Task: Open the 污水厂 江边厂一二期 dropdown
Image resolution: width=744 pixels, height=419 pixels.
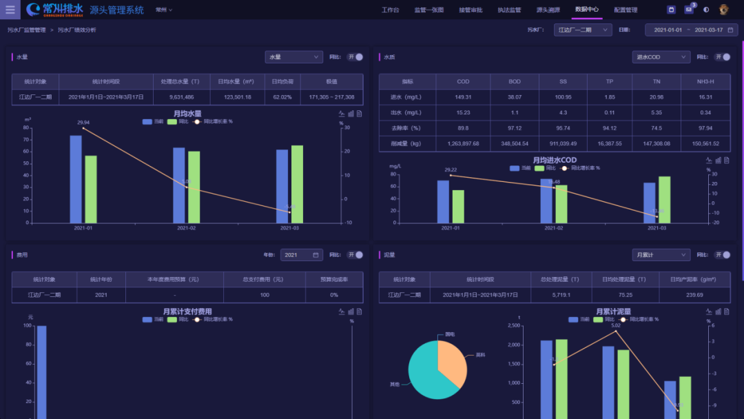Action: 583,30
